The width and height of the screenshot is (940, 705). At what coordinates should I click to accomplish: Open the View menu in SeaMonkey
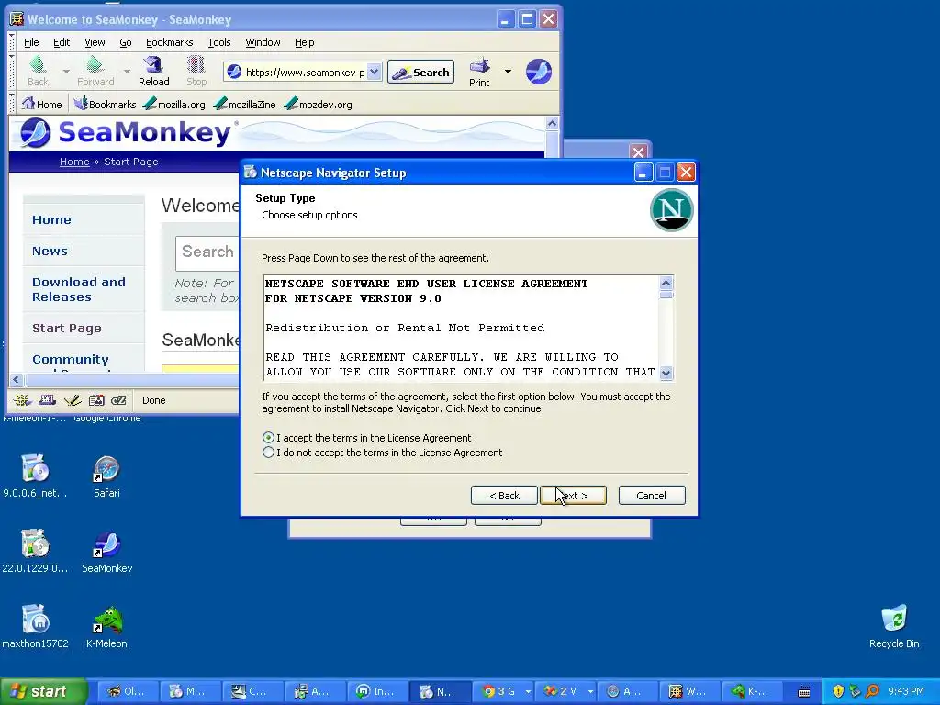coord(95,42)
